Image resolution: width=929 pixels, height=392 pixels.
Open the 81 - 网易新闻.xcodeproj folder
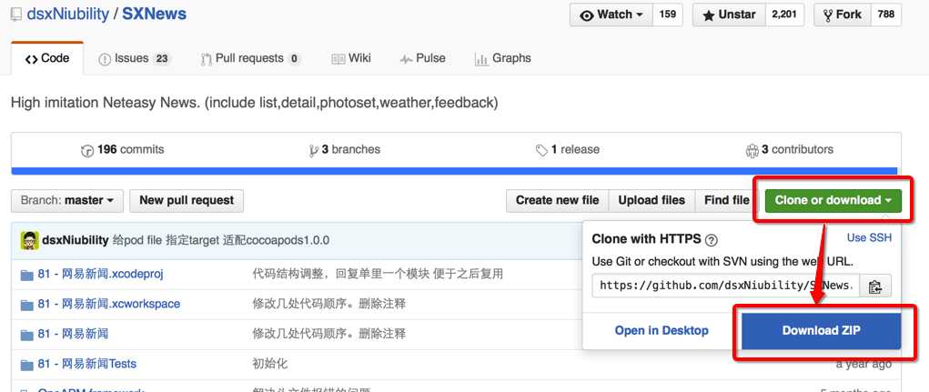101,274
